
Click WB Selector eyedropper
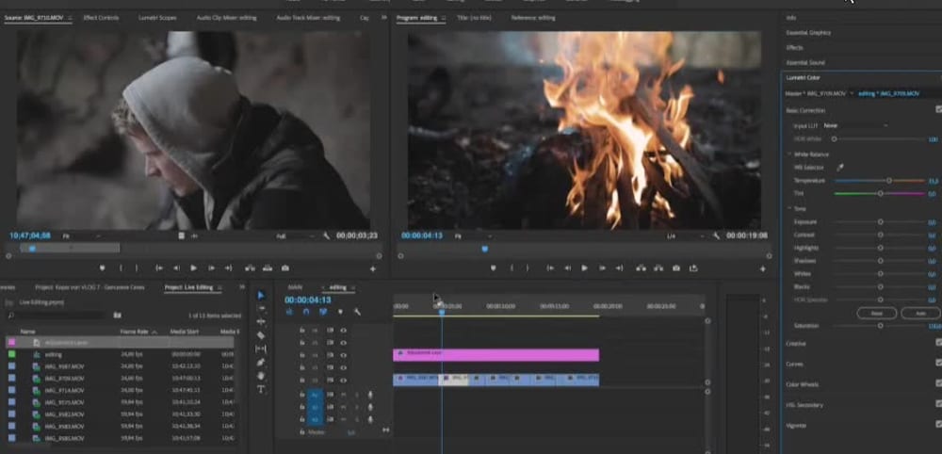point(840,167)
